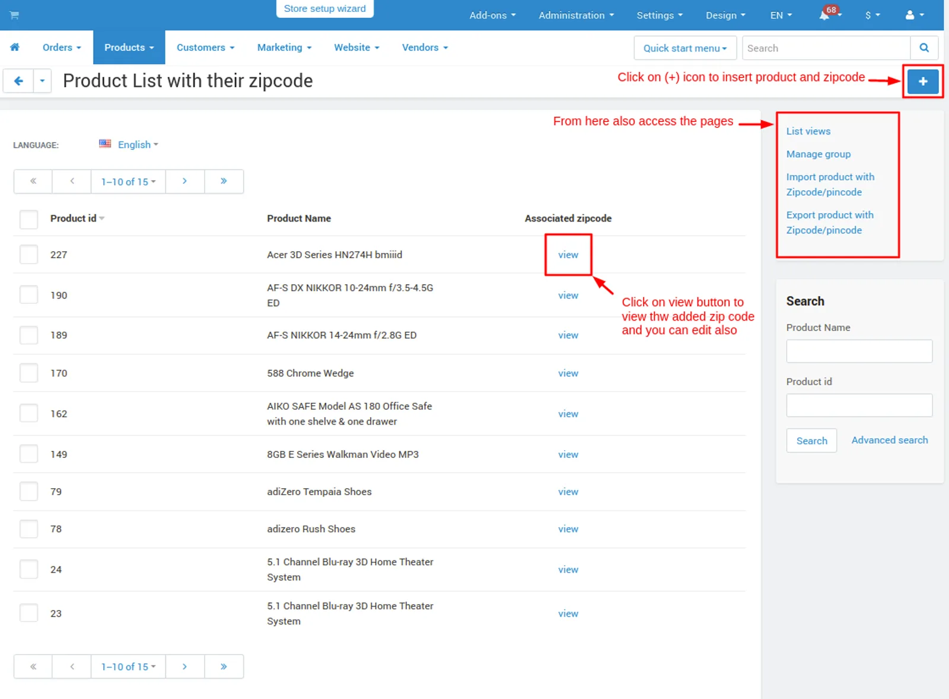Open the top 1–10 of 15 page selector
Viewport: 949px width, 699px height.
click(x=128, y=181)
